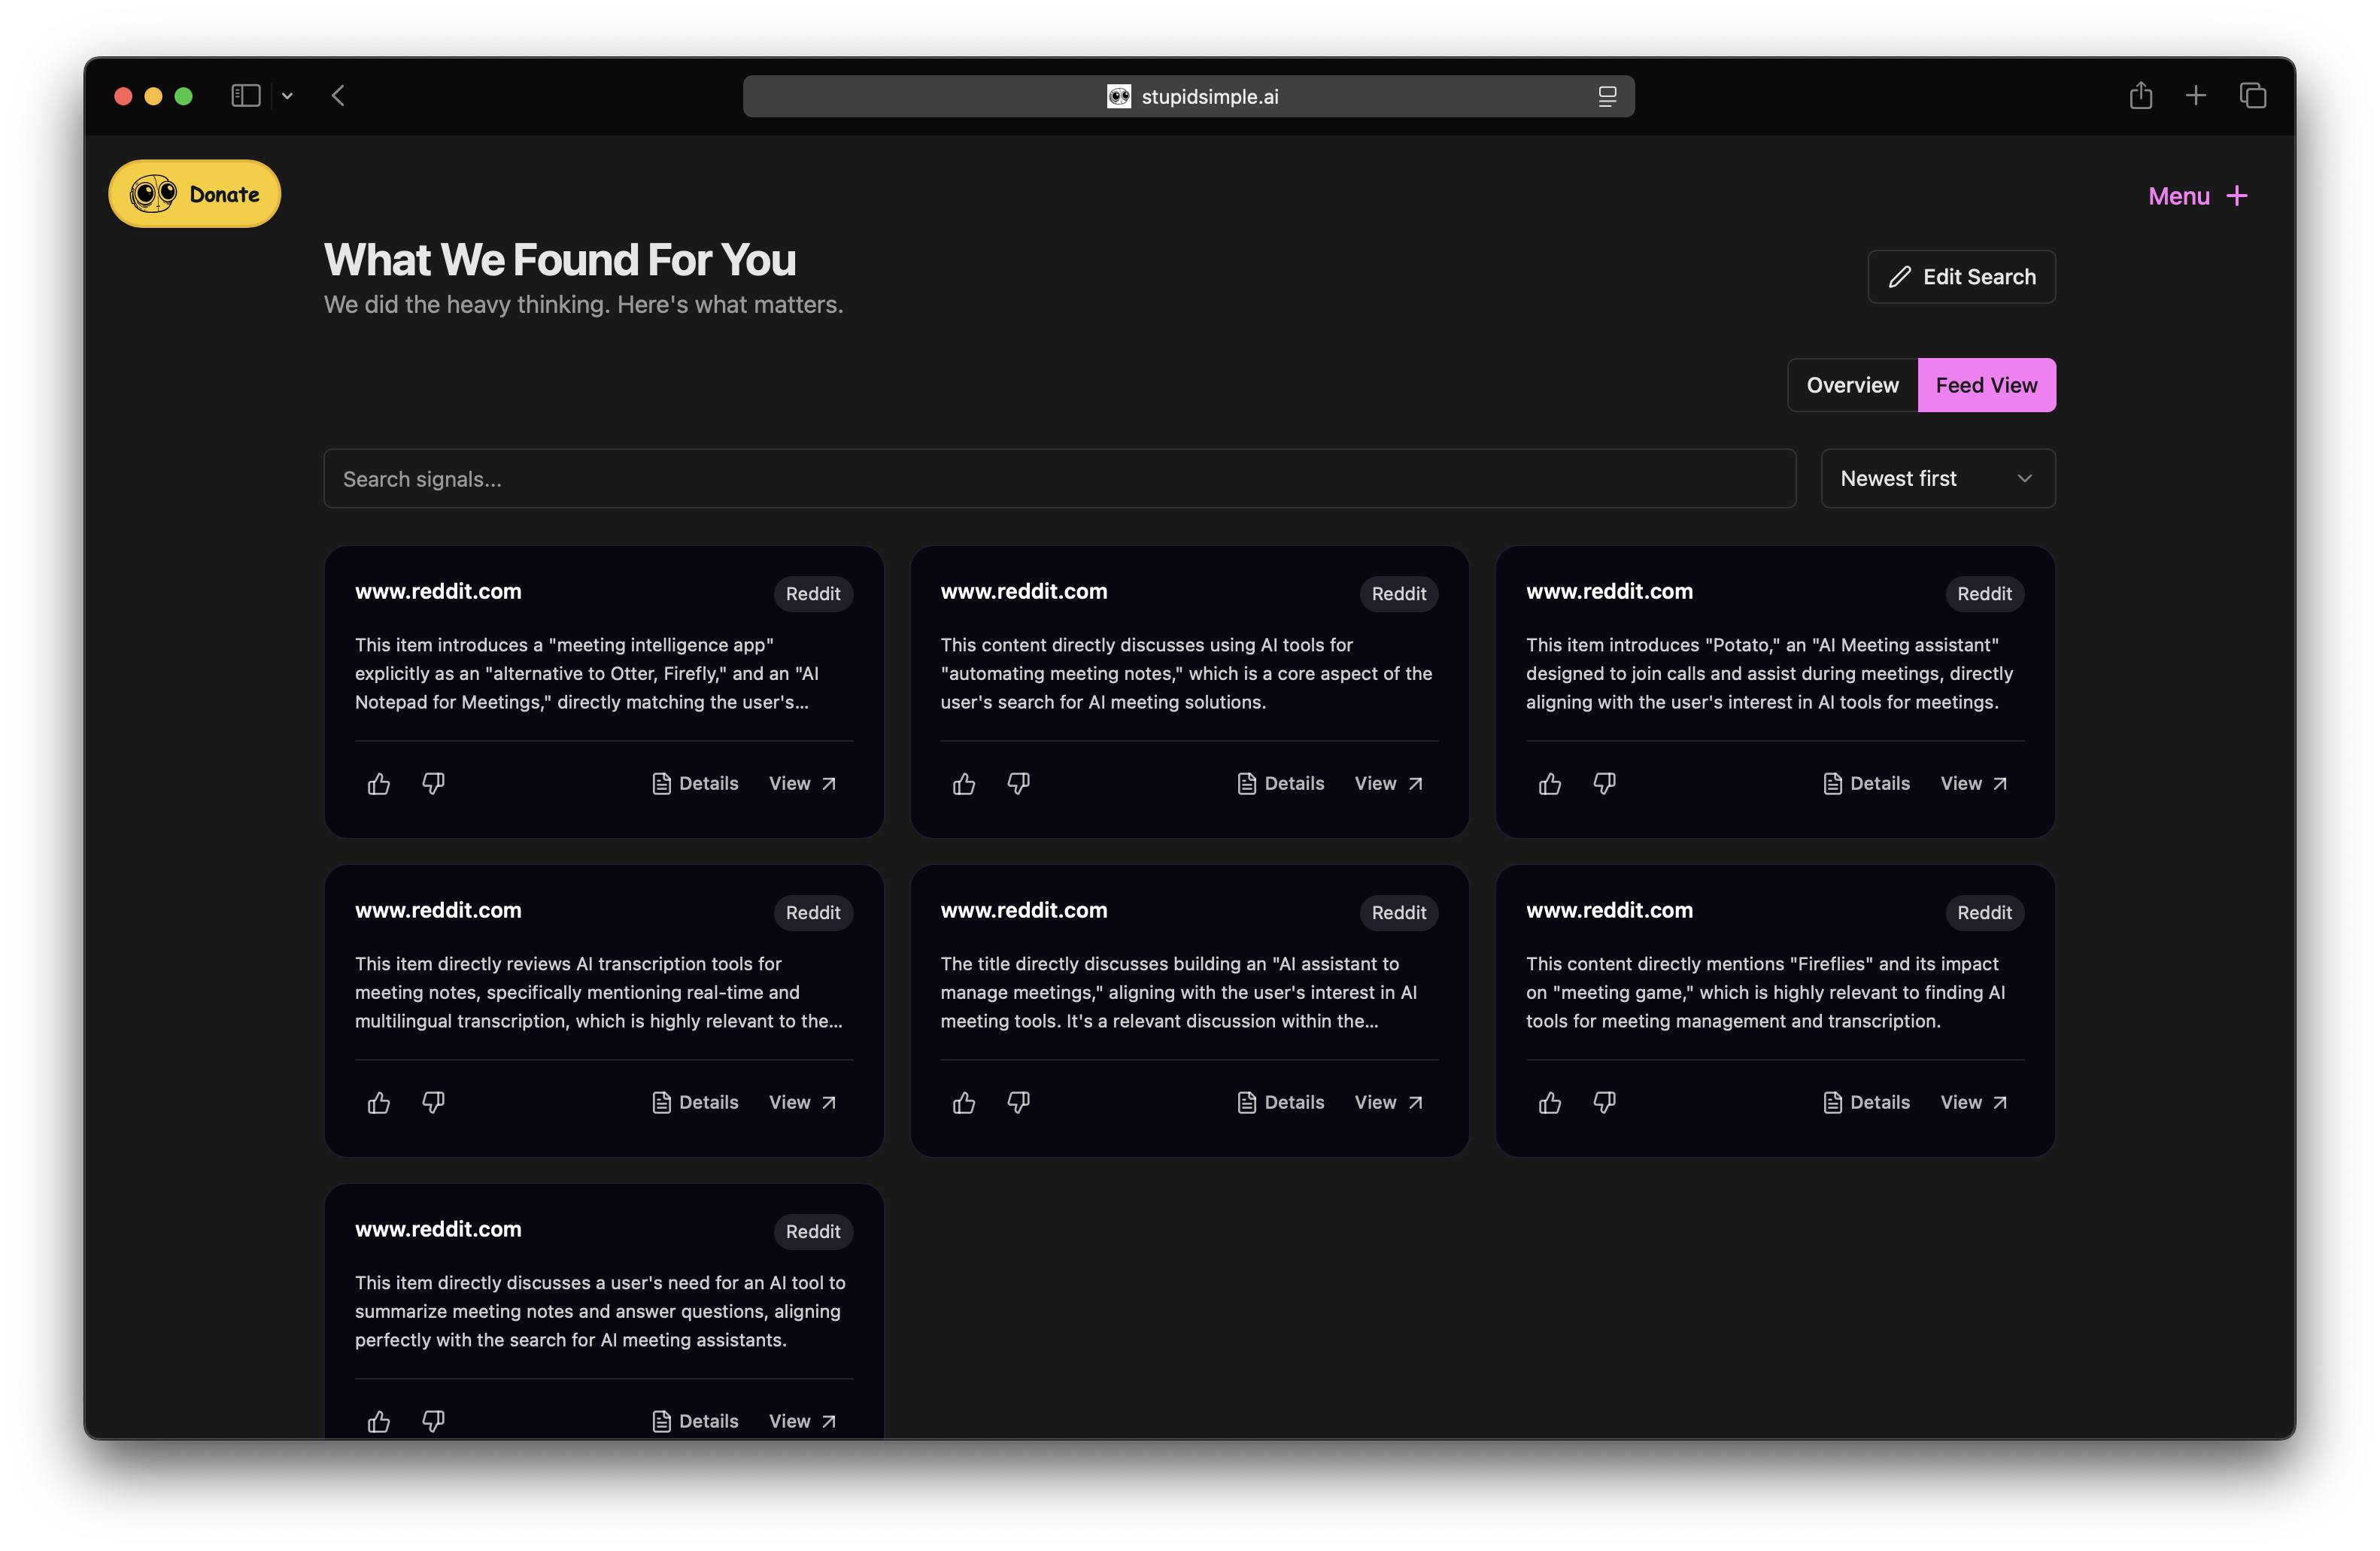Click inside the Search signals field
This screenshot has height=1551, width=2380.
pyautogui.click(x=1060, y=478)
